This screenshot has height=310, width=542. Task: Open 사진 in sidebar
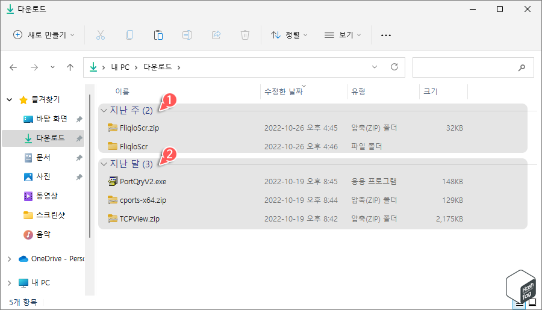click(43, 177)
